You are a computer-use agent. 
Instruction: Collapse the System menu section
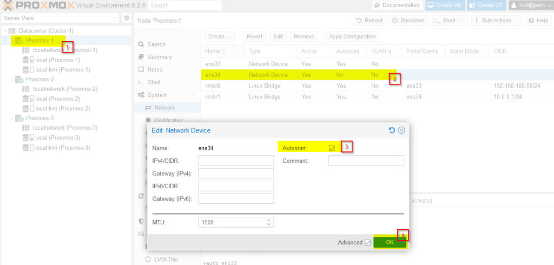tap(192, 95)
